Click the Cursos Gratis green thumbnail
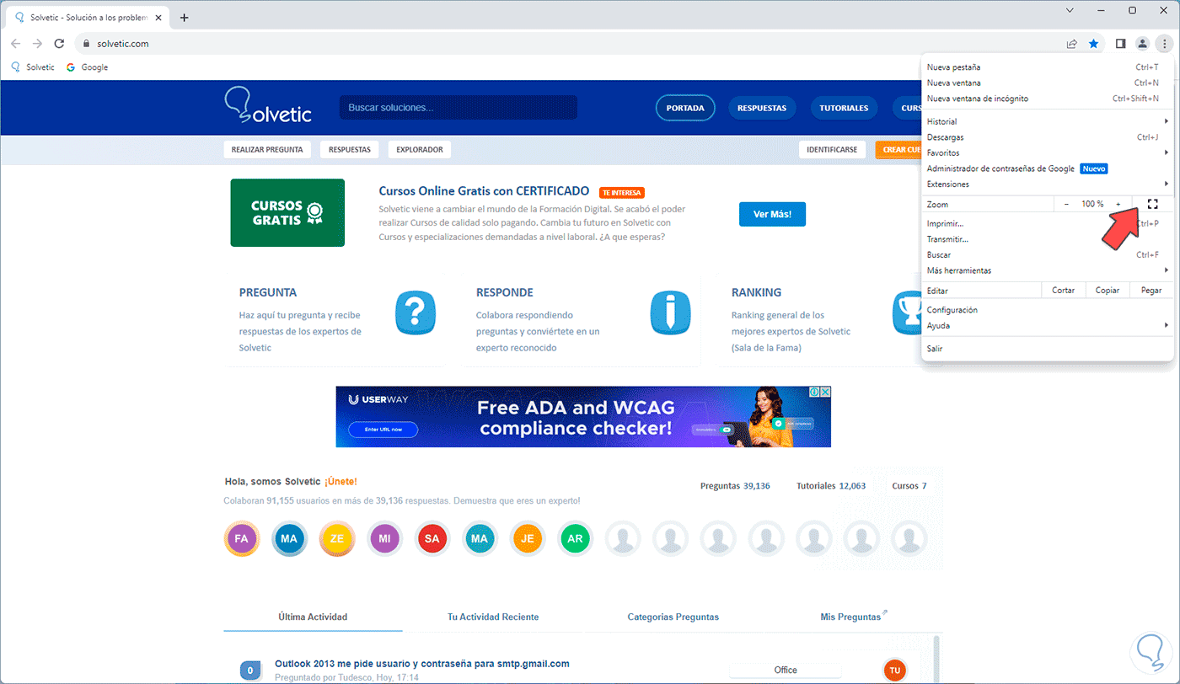 pyautogui.click(x=287, y=212)
